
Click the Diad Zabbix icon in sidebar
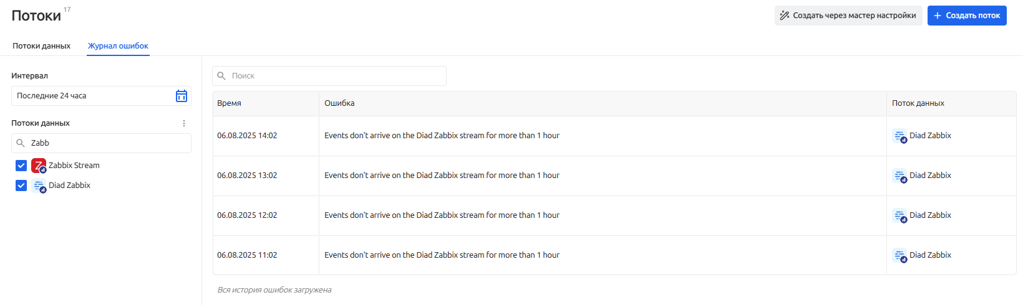click(x=39, y=185)
